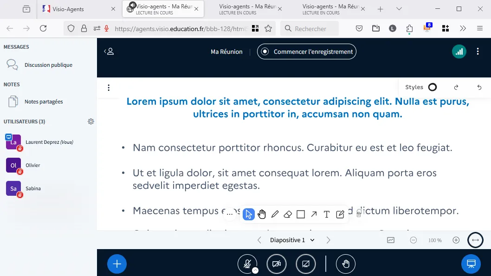491x276 pixels.
Task: Open Diapositive 1 slide dropdown
Action: pyautogui.click(x=292, y=240)
